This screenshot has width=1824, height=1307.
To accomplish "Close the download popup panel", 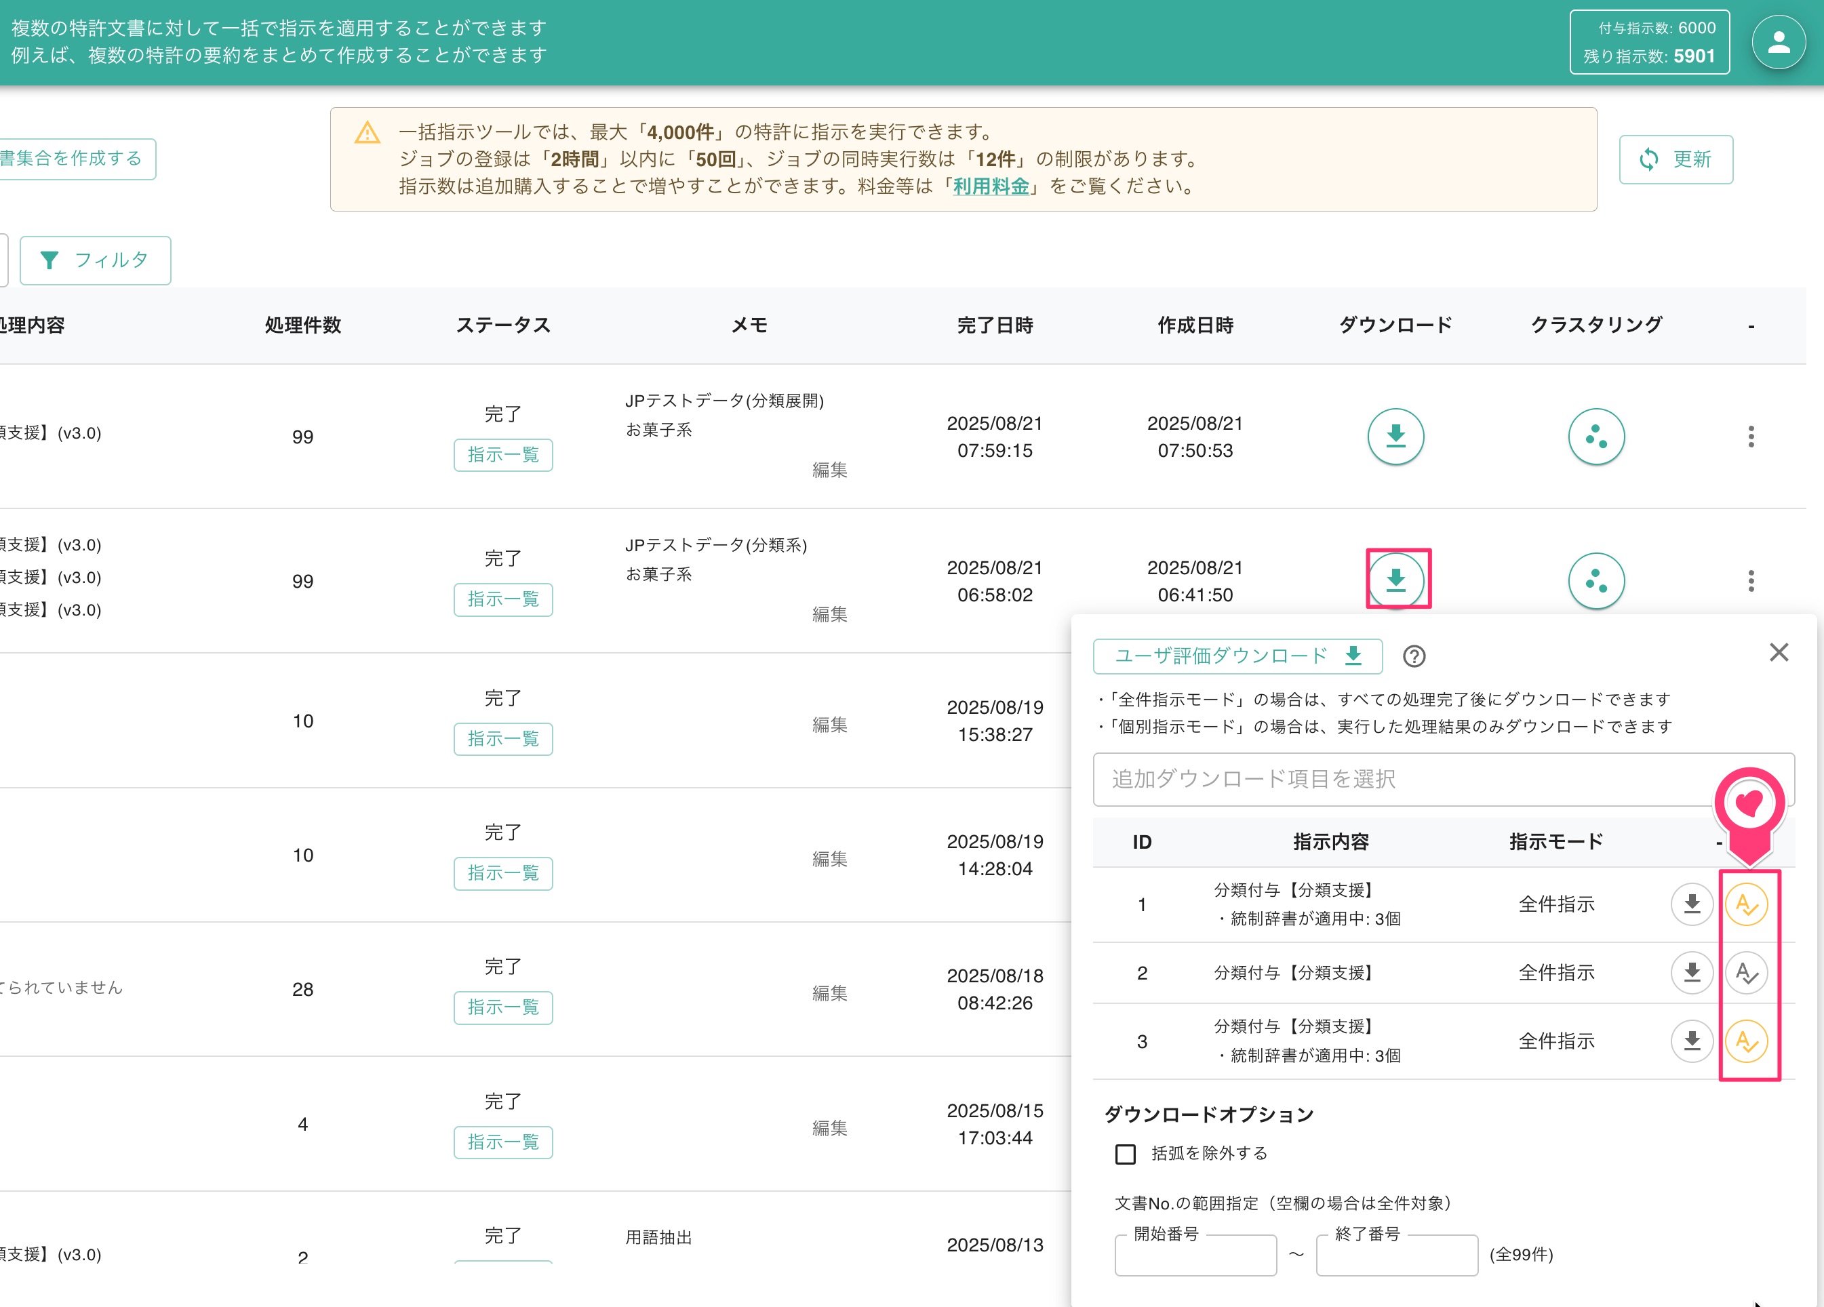I will click(x=1778, y=652).
